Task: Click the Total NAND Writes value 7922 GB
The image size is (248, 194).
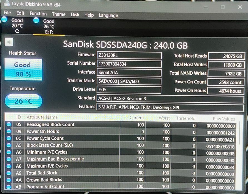Action: tap(226, 74)
